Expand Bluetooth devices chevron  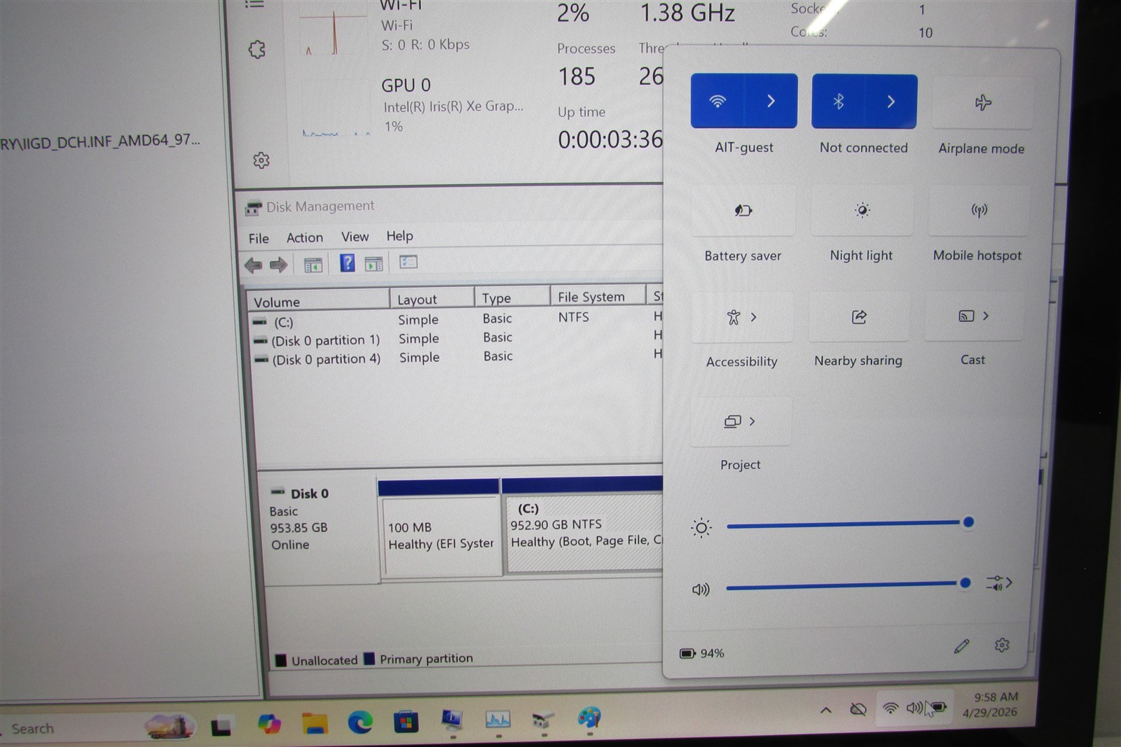[890, 102]
